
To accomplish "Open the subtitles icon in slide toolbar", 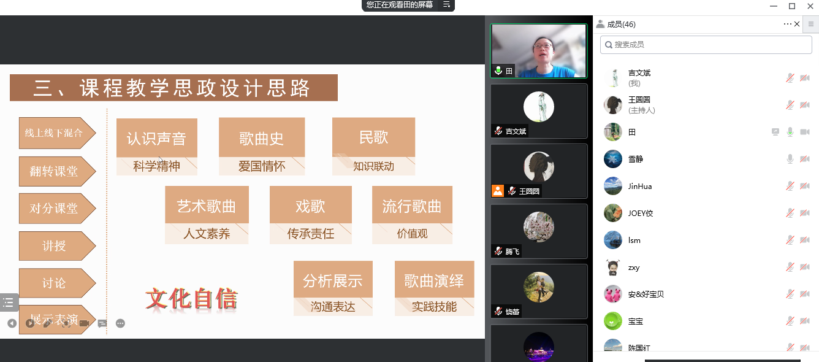I will pos(102,323).
